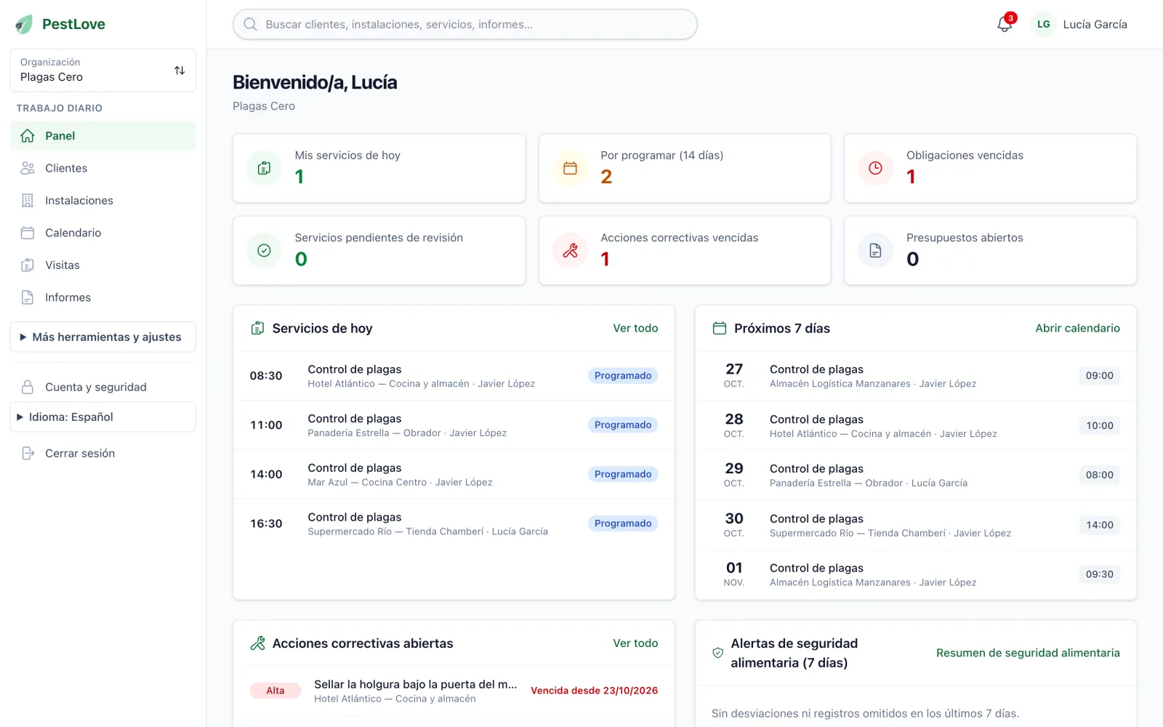The width and height of the screenshot is (1163, 727).
Task: Click the wrench icon on Acciones correctivas vencidas
Action: tap(570, 250)
